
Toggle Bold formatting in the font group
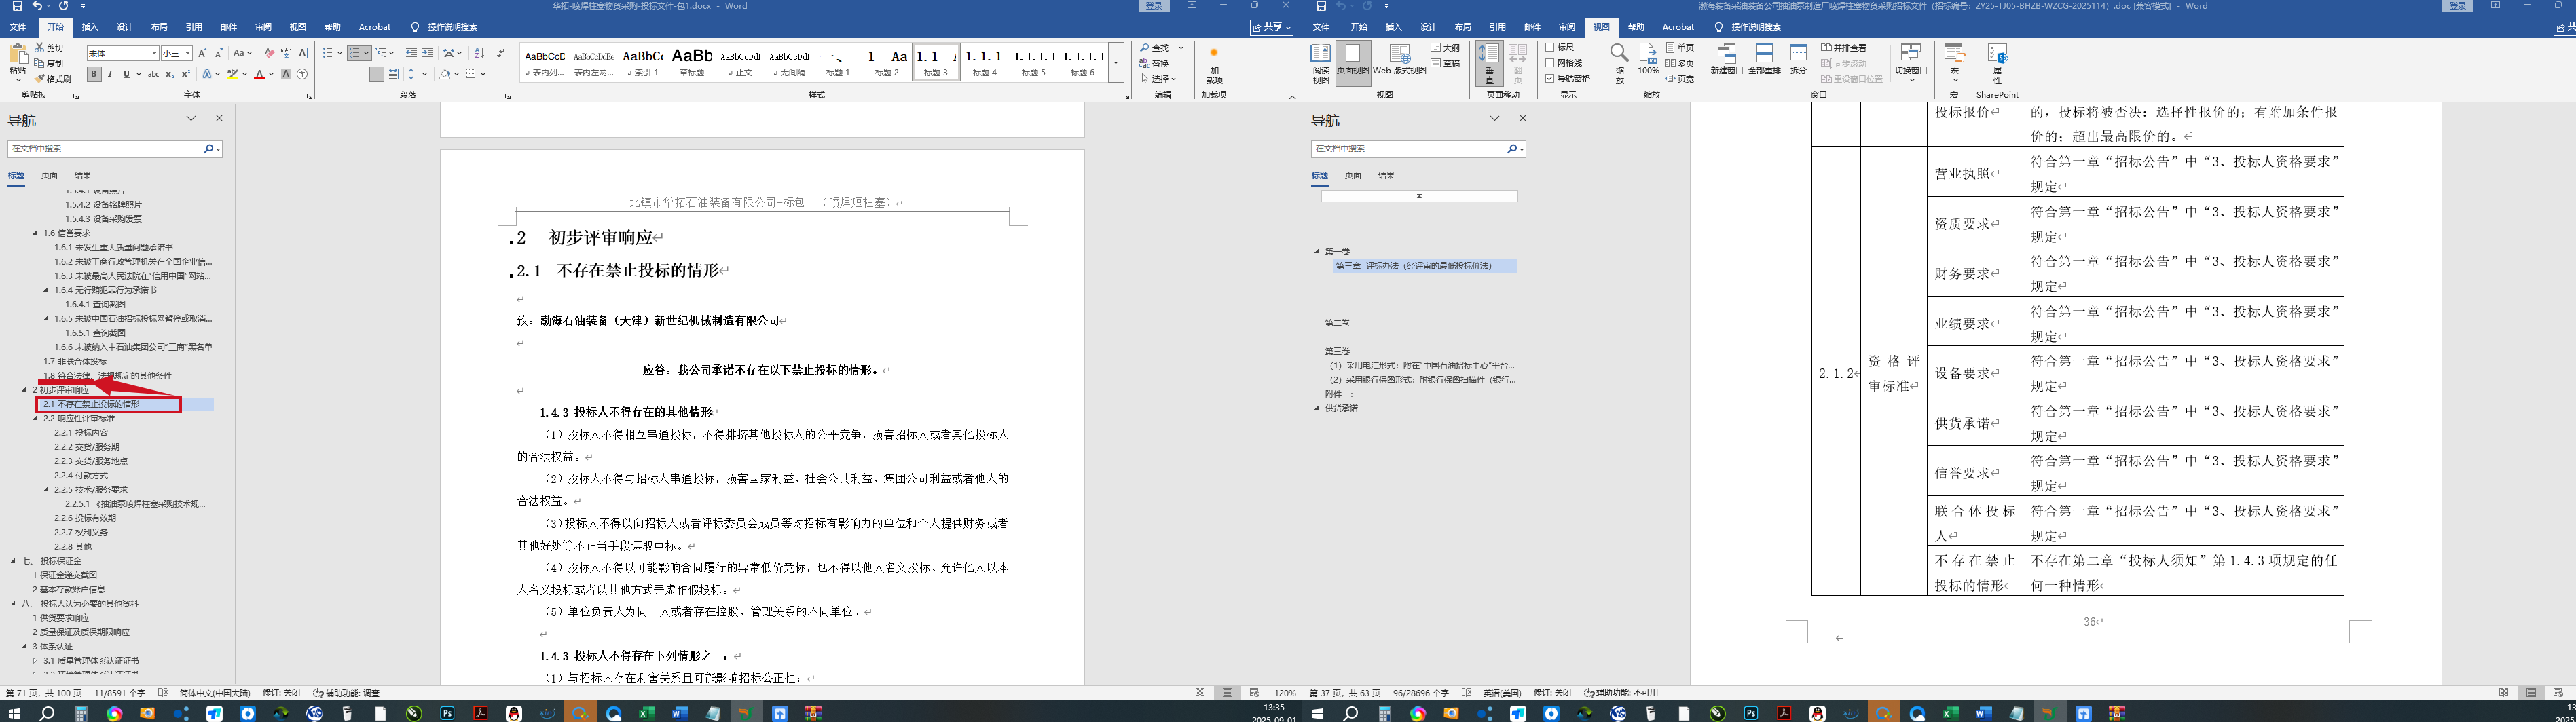coord(94,74)
